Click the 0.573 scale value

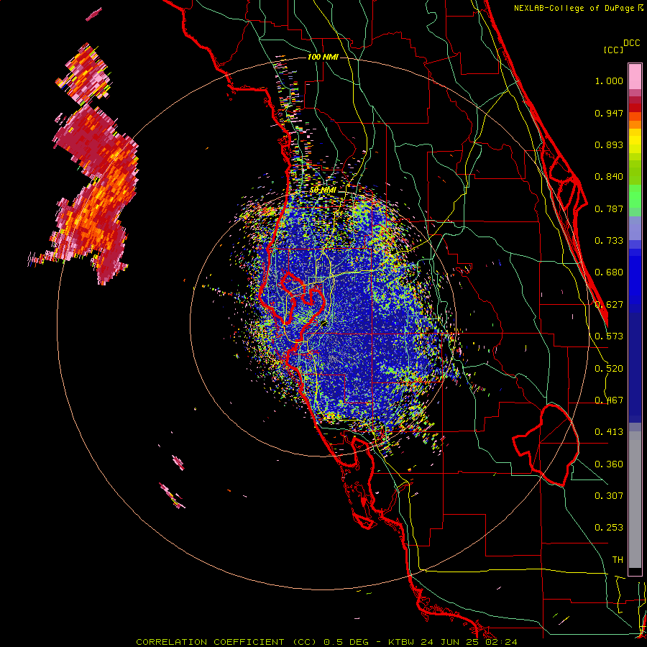(x=609, y=336)
